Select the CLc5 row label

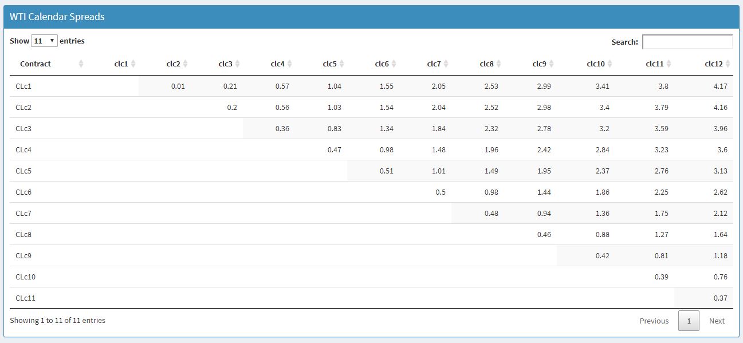23,171
